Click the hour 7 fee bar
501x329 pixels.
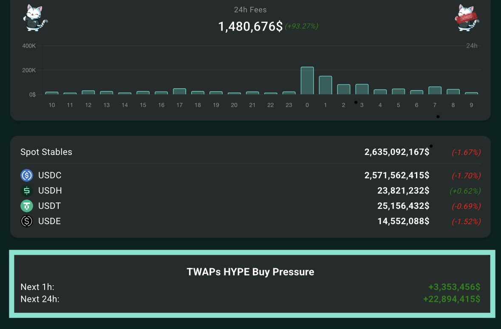click(x=435, y=90)
